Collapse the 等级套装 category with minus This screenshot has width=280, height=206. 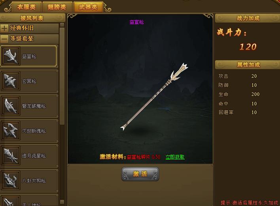coord(4,39)
